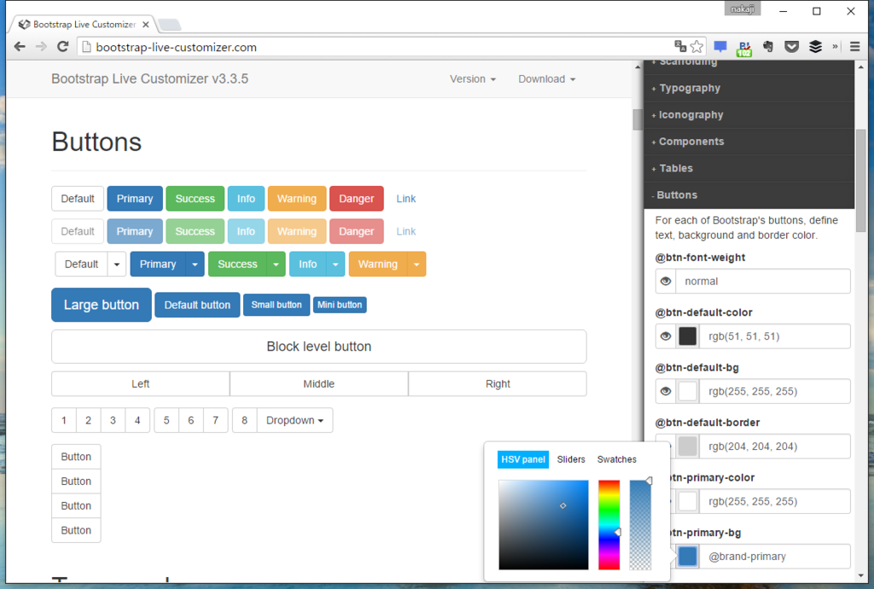Image resolution: width=874 pixels, height=589 pixels.
Task: Open caret next to split Default button
Action: point(116,264)
